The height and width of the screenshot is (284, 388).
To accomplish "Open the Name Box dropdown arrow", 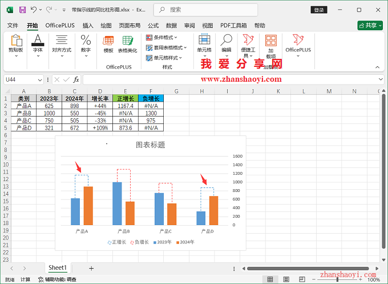I will (x=40, y=79).
